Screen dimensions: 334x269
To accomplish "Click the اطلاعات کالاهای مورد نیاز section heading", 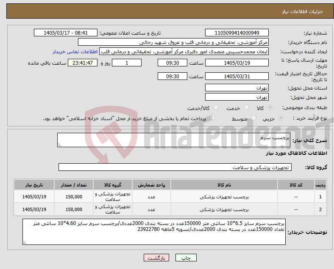I will (x=296, y=153).
